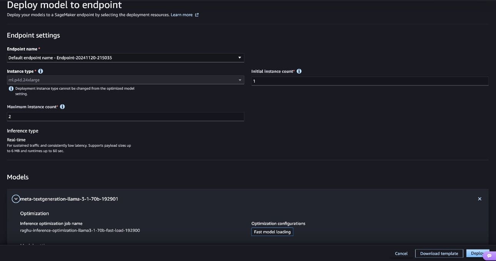Collapse the meta-textgeneration-llama model section
Viewport: 496px width, 261px height.
[x=15, y=199]
